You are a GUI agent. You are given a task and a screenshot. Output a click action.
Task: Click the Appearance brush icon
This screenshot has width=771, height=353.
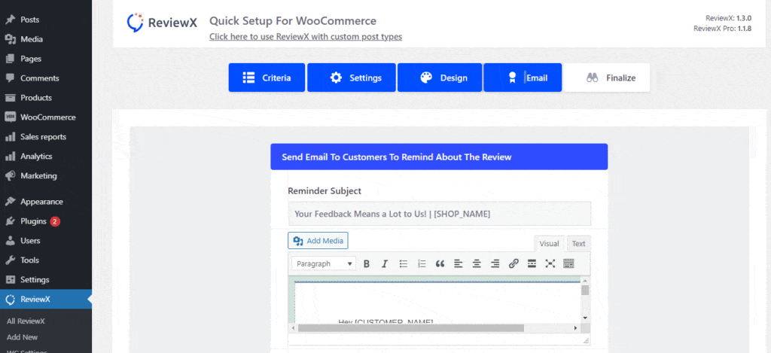[x=10, y=202]
